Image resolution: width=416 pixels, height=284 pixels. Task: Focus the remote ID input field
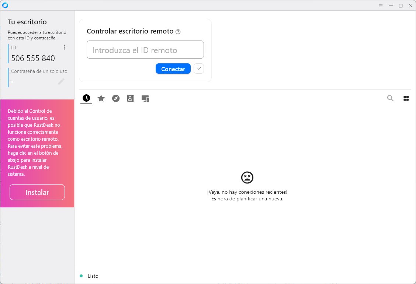pos(145,49)
